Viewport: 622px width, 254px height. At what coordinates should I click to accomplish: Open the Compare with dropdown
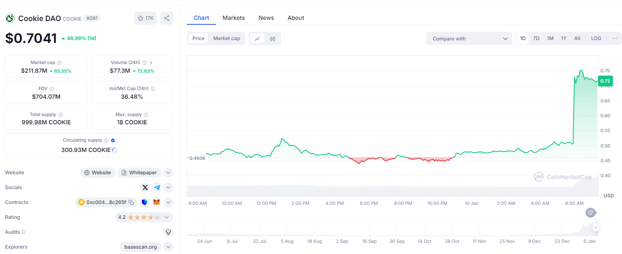tap(469, 39)
